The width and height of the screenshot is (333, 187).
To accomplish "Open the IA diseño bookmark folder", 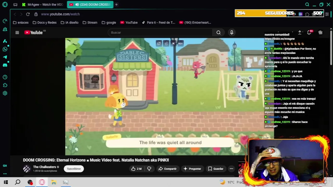I will [x=70, y=23].
